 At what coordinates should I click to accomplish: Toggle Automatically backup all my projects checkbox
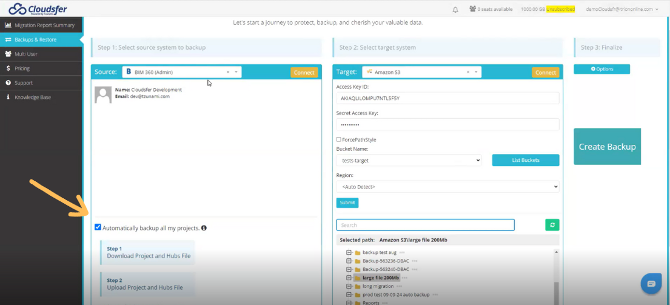pyautogui.click(x=98, y=227)
